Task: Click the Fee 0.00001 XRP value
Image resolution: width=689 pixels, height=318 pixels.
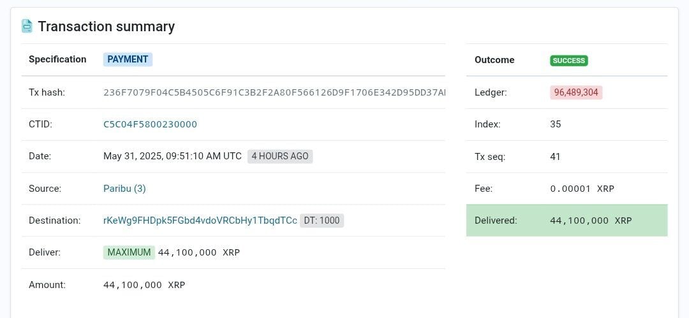Action: pos(582,189)
